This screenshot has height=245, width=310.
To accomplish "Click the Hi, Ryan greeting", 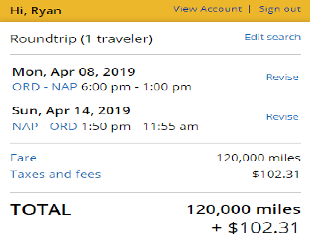I will pos(35,9).
